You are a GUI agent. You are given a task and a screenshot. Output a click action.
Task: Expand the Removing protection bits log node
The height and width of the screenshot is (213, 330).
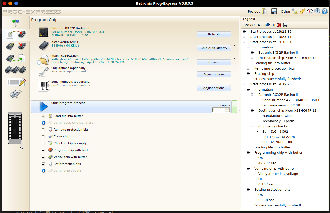248,68
